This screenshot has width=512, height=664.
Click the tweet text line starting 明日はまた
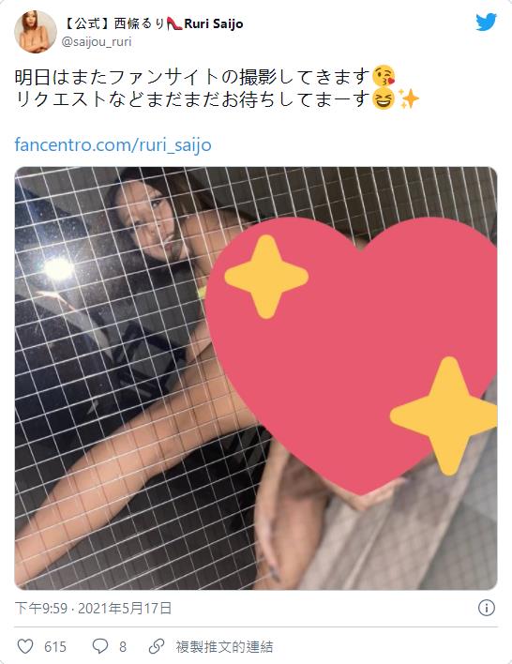pos(205,77)
